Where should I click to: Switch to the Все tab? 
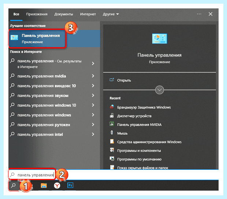16,14
